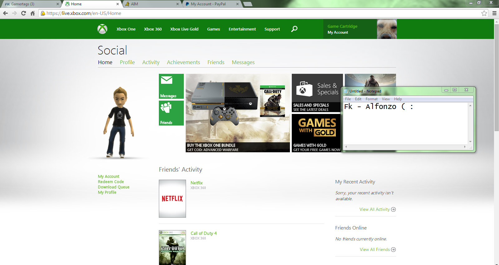Select the Home tab under Social
Viewport: 499px width, 265px height.
click(105, 62)
